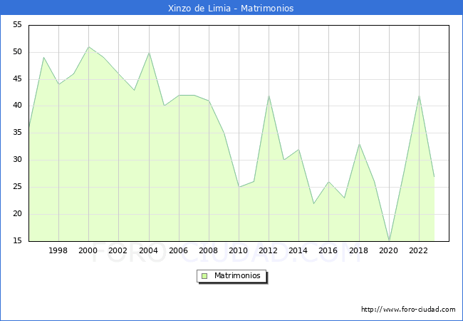
Task: Click the chart title Xinzo de Limia - Matrimonios
Action: [231, 8]
